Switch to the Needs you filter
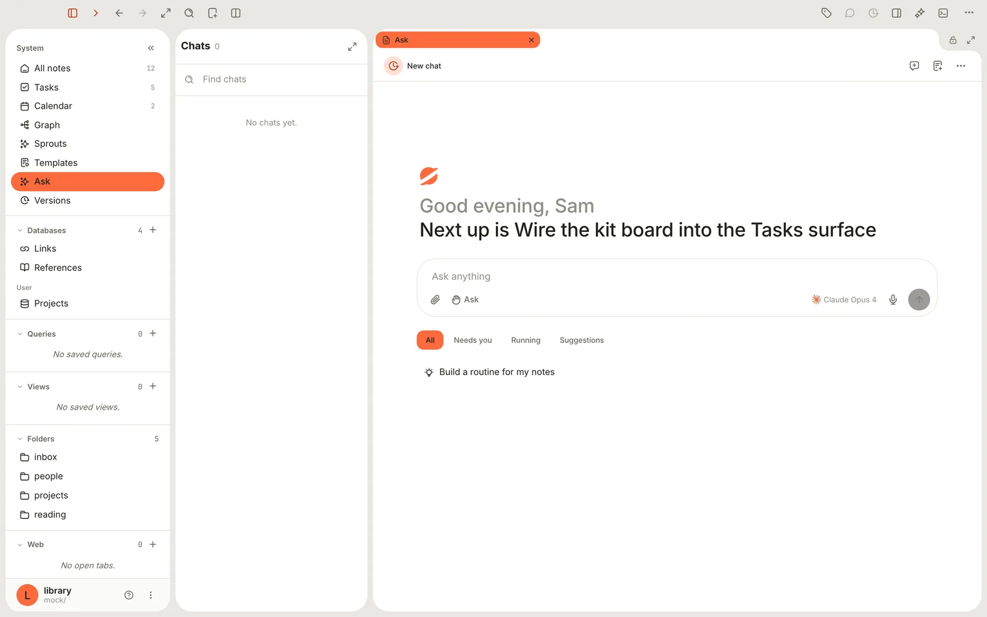Screen dimensions: 987x617 (473, 341)
